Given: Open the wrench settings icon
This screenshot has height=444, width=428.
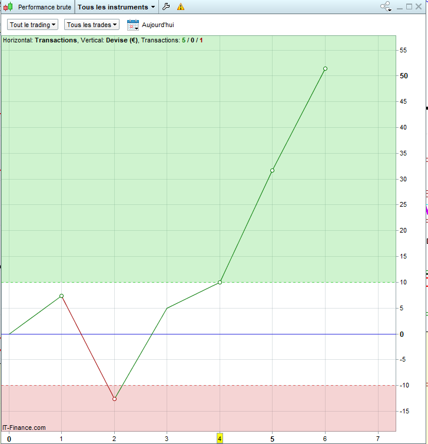Looking at the screenshot, I should click(x=166, y=6).
